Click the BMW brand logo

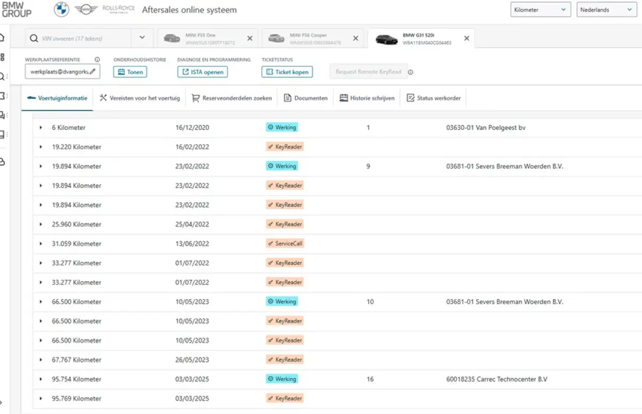pos(62,10)
